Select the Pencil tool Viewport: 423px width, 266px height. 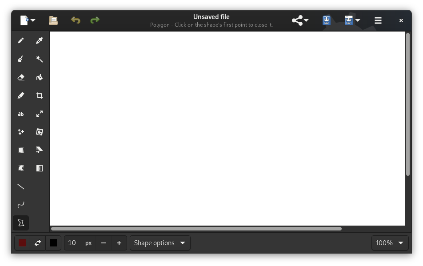pos(21,41)
